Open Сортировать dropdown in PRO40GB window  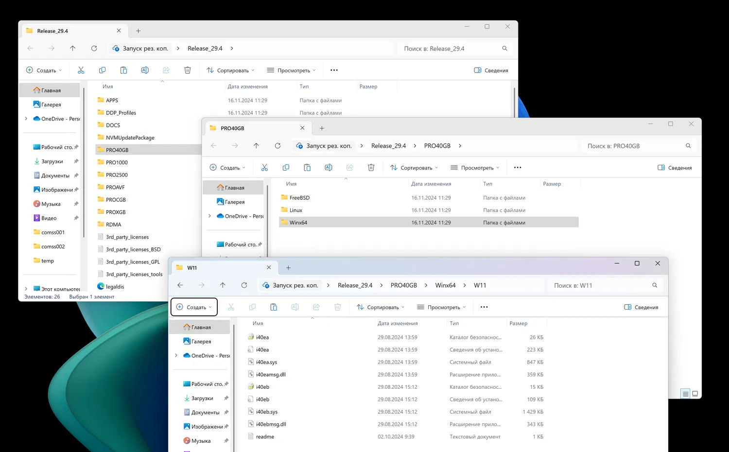tap(414, 168)
